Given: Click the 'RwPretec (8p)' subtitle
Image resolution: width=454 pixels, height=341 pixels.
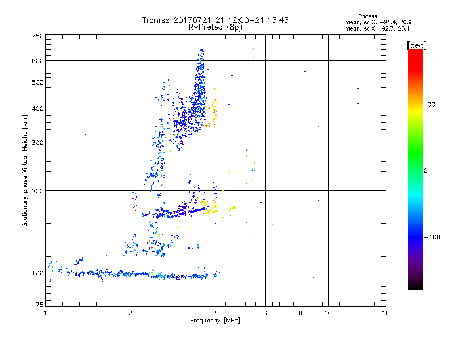Looking at the screenshot, I should click(x=215, y=27).
